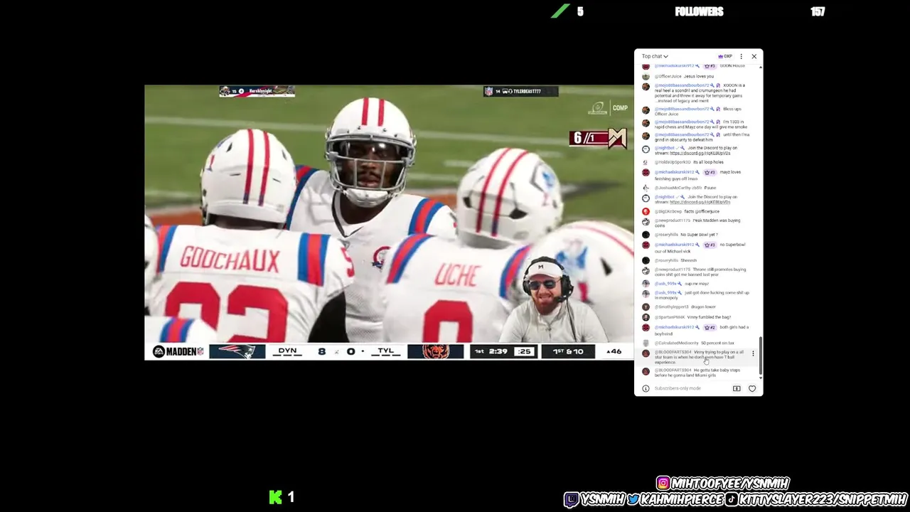Open the chat header more options menu
Viewport: 910px width, 512px height.
point(741,56)
